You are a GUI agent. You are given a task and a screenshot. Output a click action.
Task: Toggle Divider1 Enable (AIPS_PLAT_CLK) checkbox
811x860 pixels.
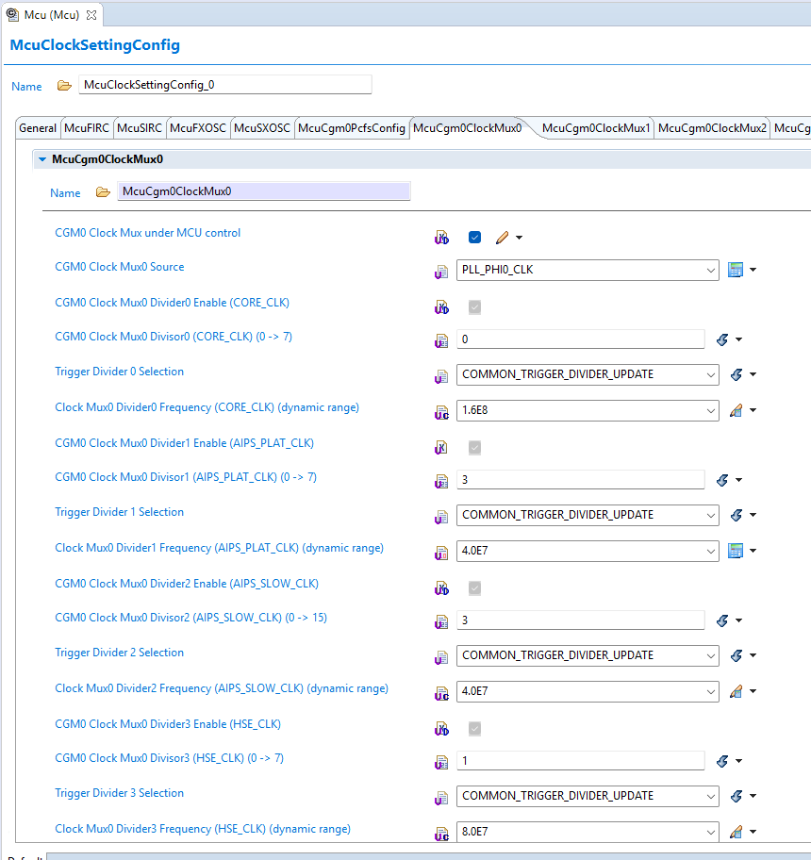pos(475,448)
